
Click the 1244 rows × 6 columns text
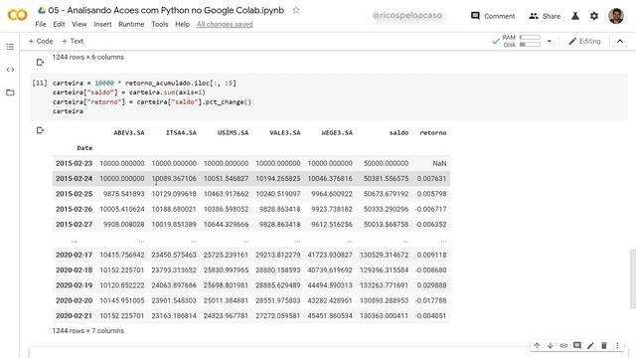click(88, 58)
